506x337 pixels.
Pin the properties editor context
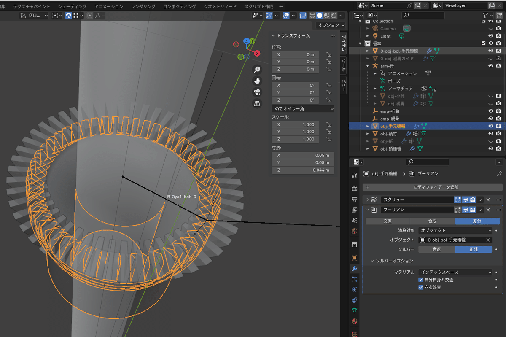tap(499, 174)
